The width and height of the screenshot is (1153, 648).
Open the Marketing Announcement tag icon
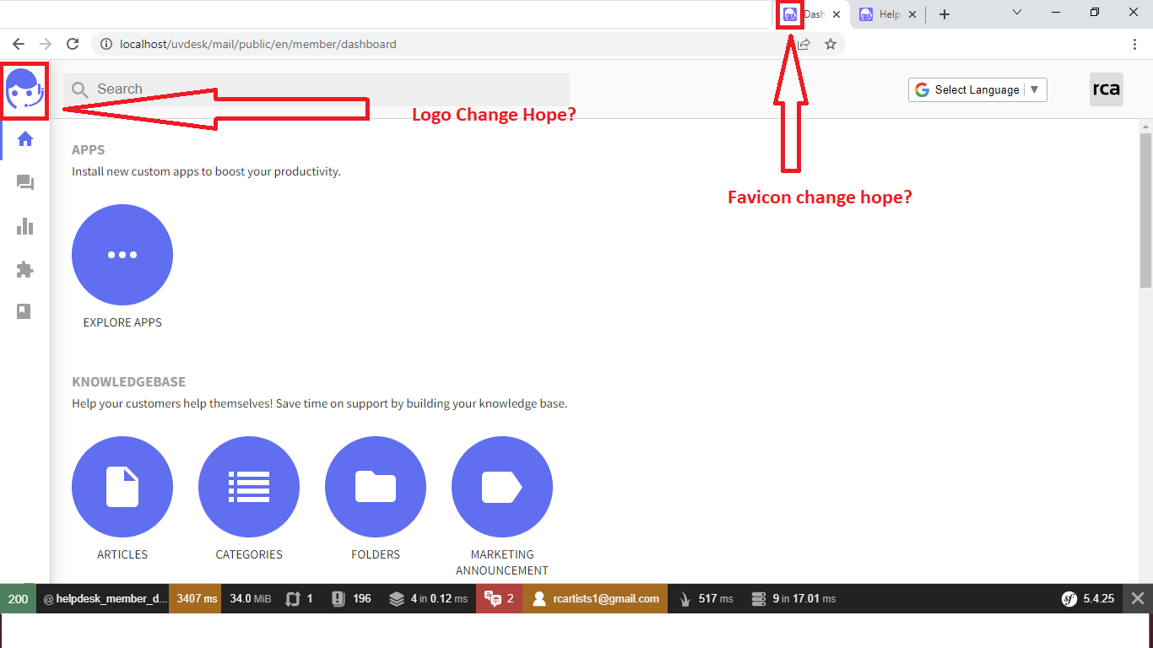point(502,487)
